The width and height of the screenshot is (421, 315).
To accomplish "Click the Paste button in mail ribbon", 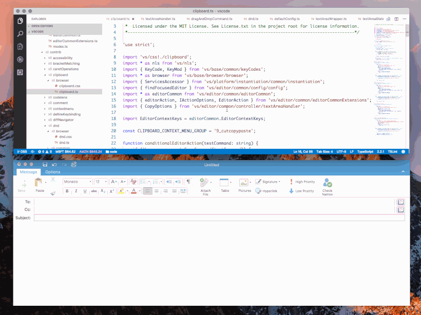I will click(39, 185).
